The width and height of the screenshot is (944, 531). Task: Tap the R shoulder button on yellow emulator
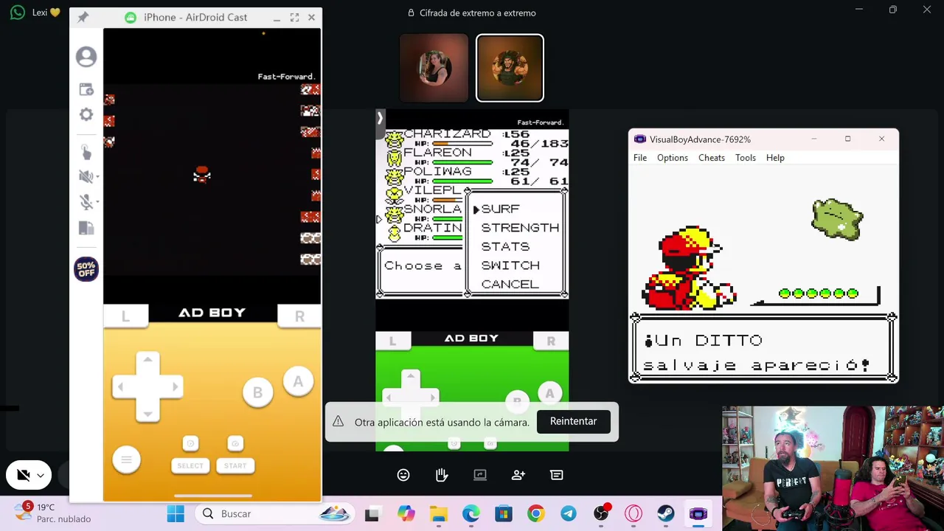(x=299, y=316)
